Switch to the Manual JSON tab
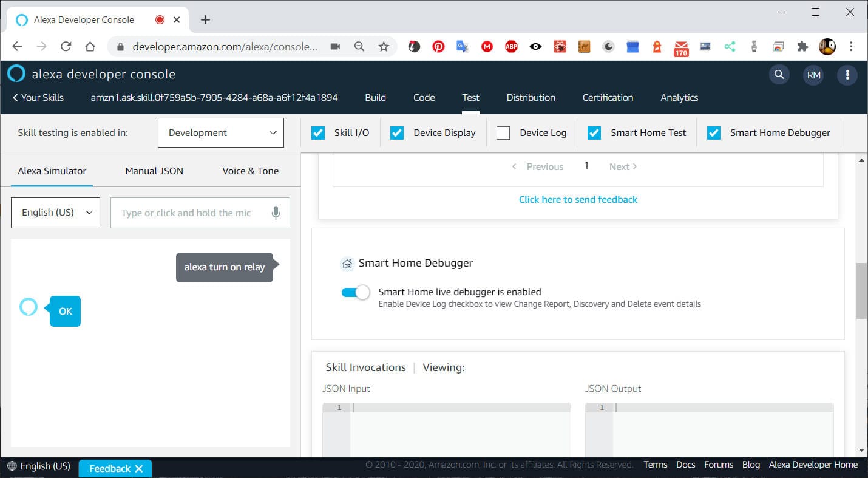This screenshot has width=868, height=478. click(154, 171)
